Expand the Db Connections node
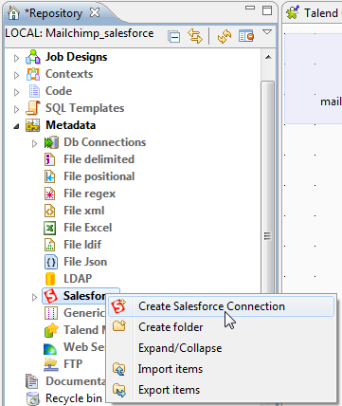The height and width of the screenshot is (406, 342). click(34, 143)
